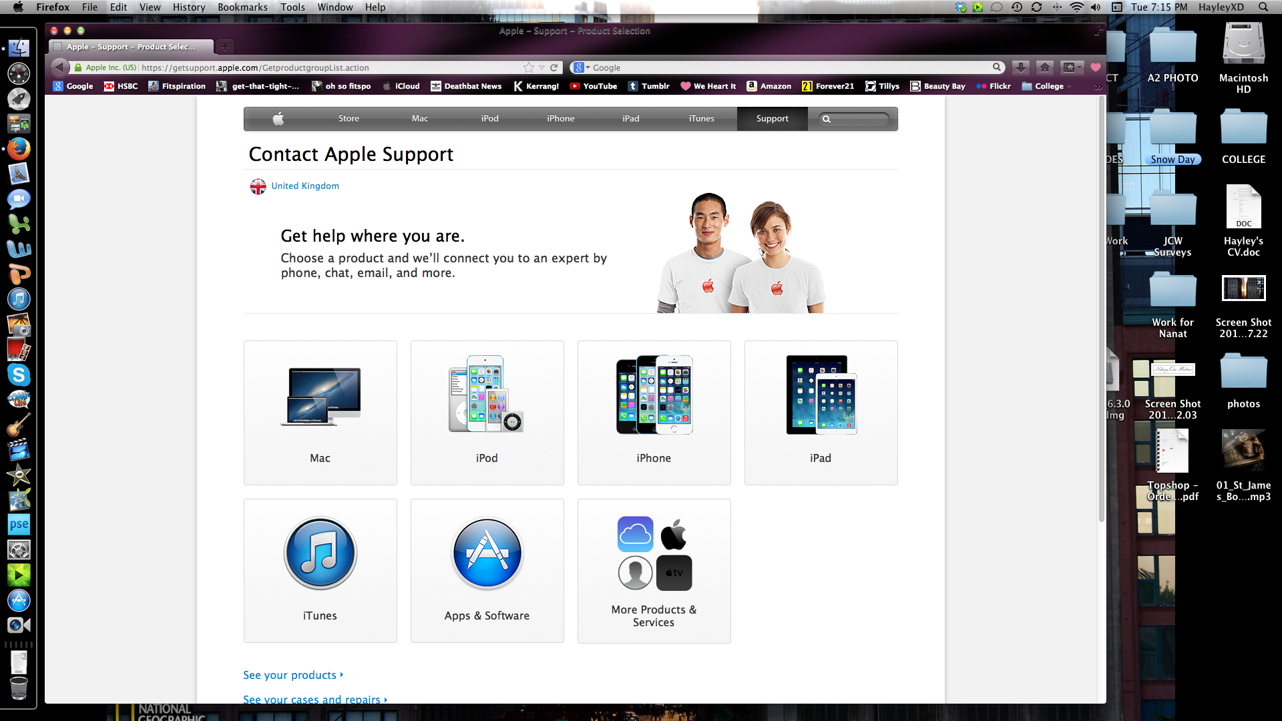The width and height of the screenshot is (1282, 721).
Task: Click the Home toolbar button
Action: point(1045,67)
